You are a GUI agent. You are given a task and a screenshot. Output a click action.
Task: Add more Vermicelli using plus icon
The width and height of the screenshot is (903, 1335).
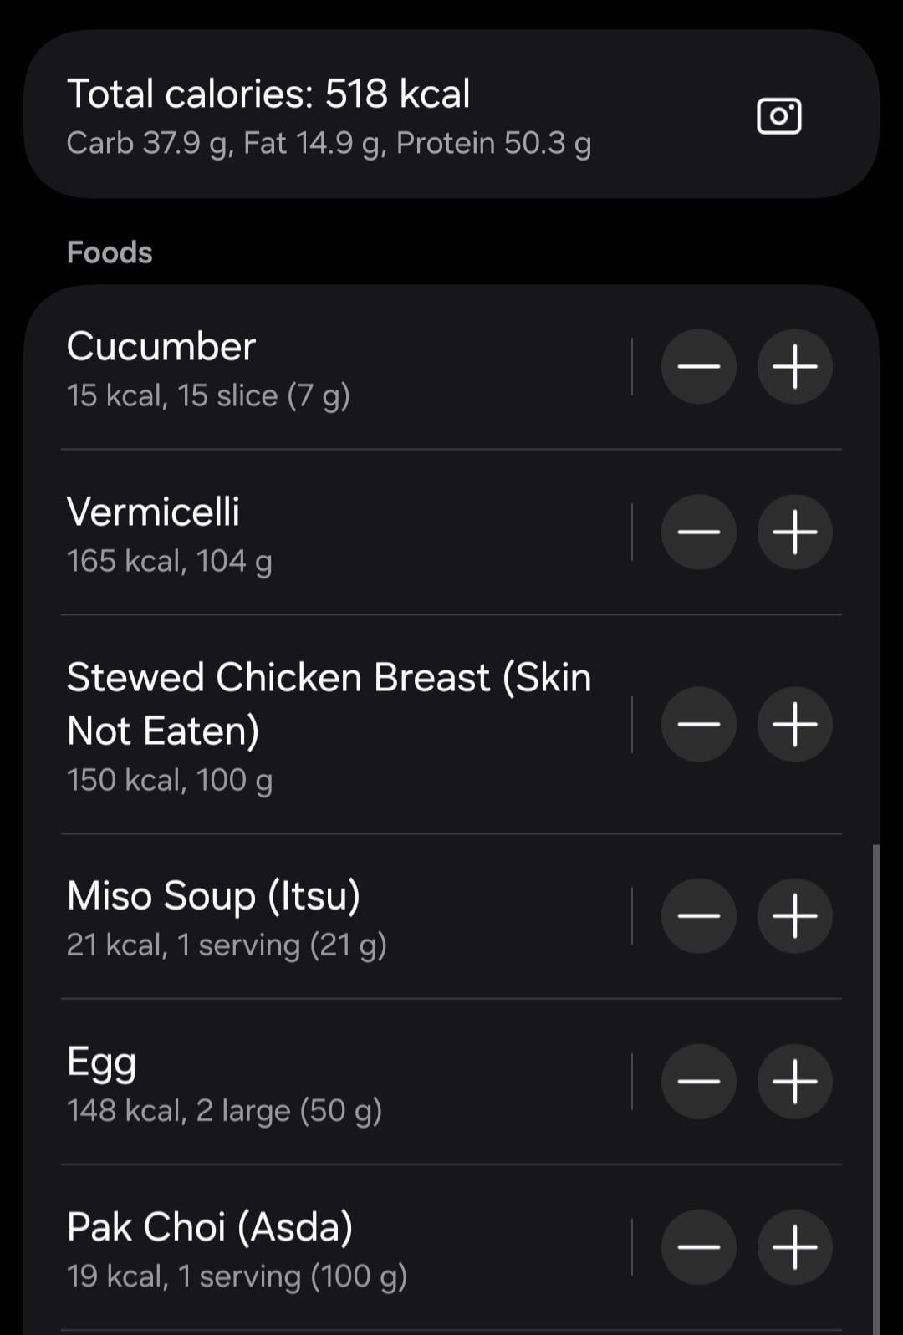pos(794,532)
